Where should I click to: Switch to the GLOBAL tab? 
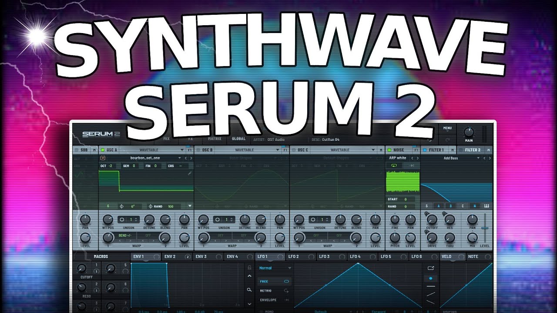pos(238,139)
